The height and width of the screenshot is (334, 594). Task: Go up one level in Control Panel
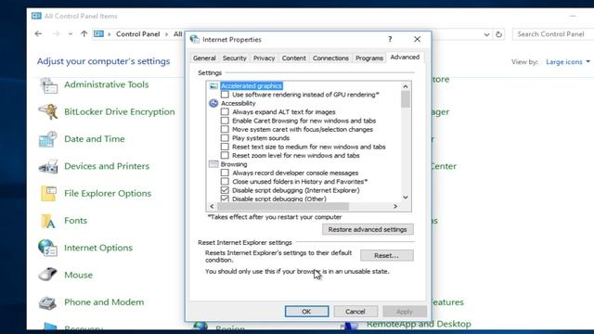pyautogui.click(x=84, y=33)
